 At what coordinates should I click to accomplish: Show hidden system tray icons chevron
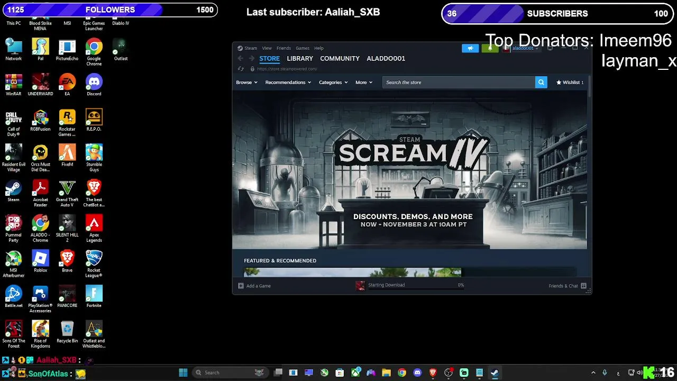coord(593,373)
